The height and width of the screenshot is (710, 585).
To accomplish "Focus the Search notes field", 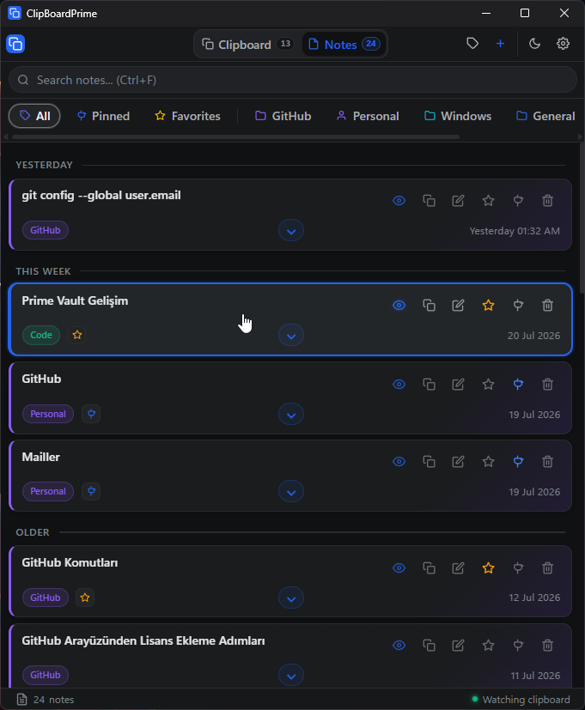I will (x=293, y=80).
